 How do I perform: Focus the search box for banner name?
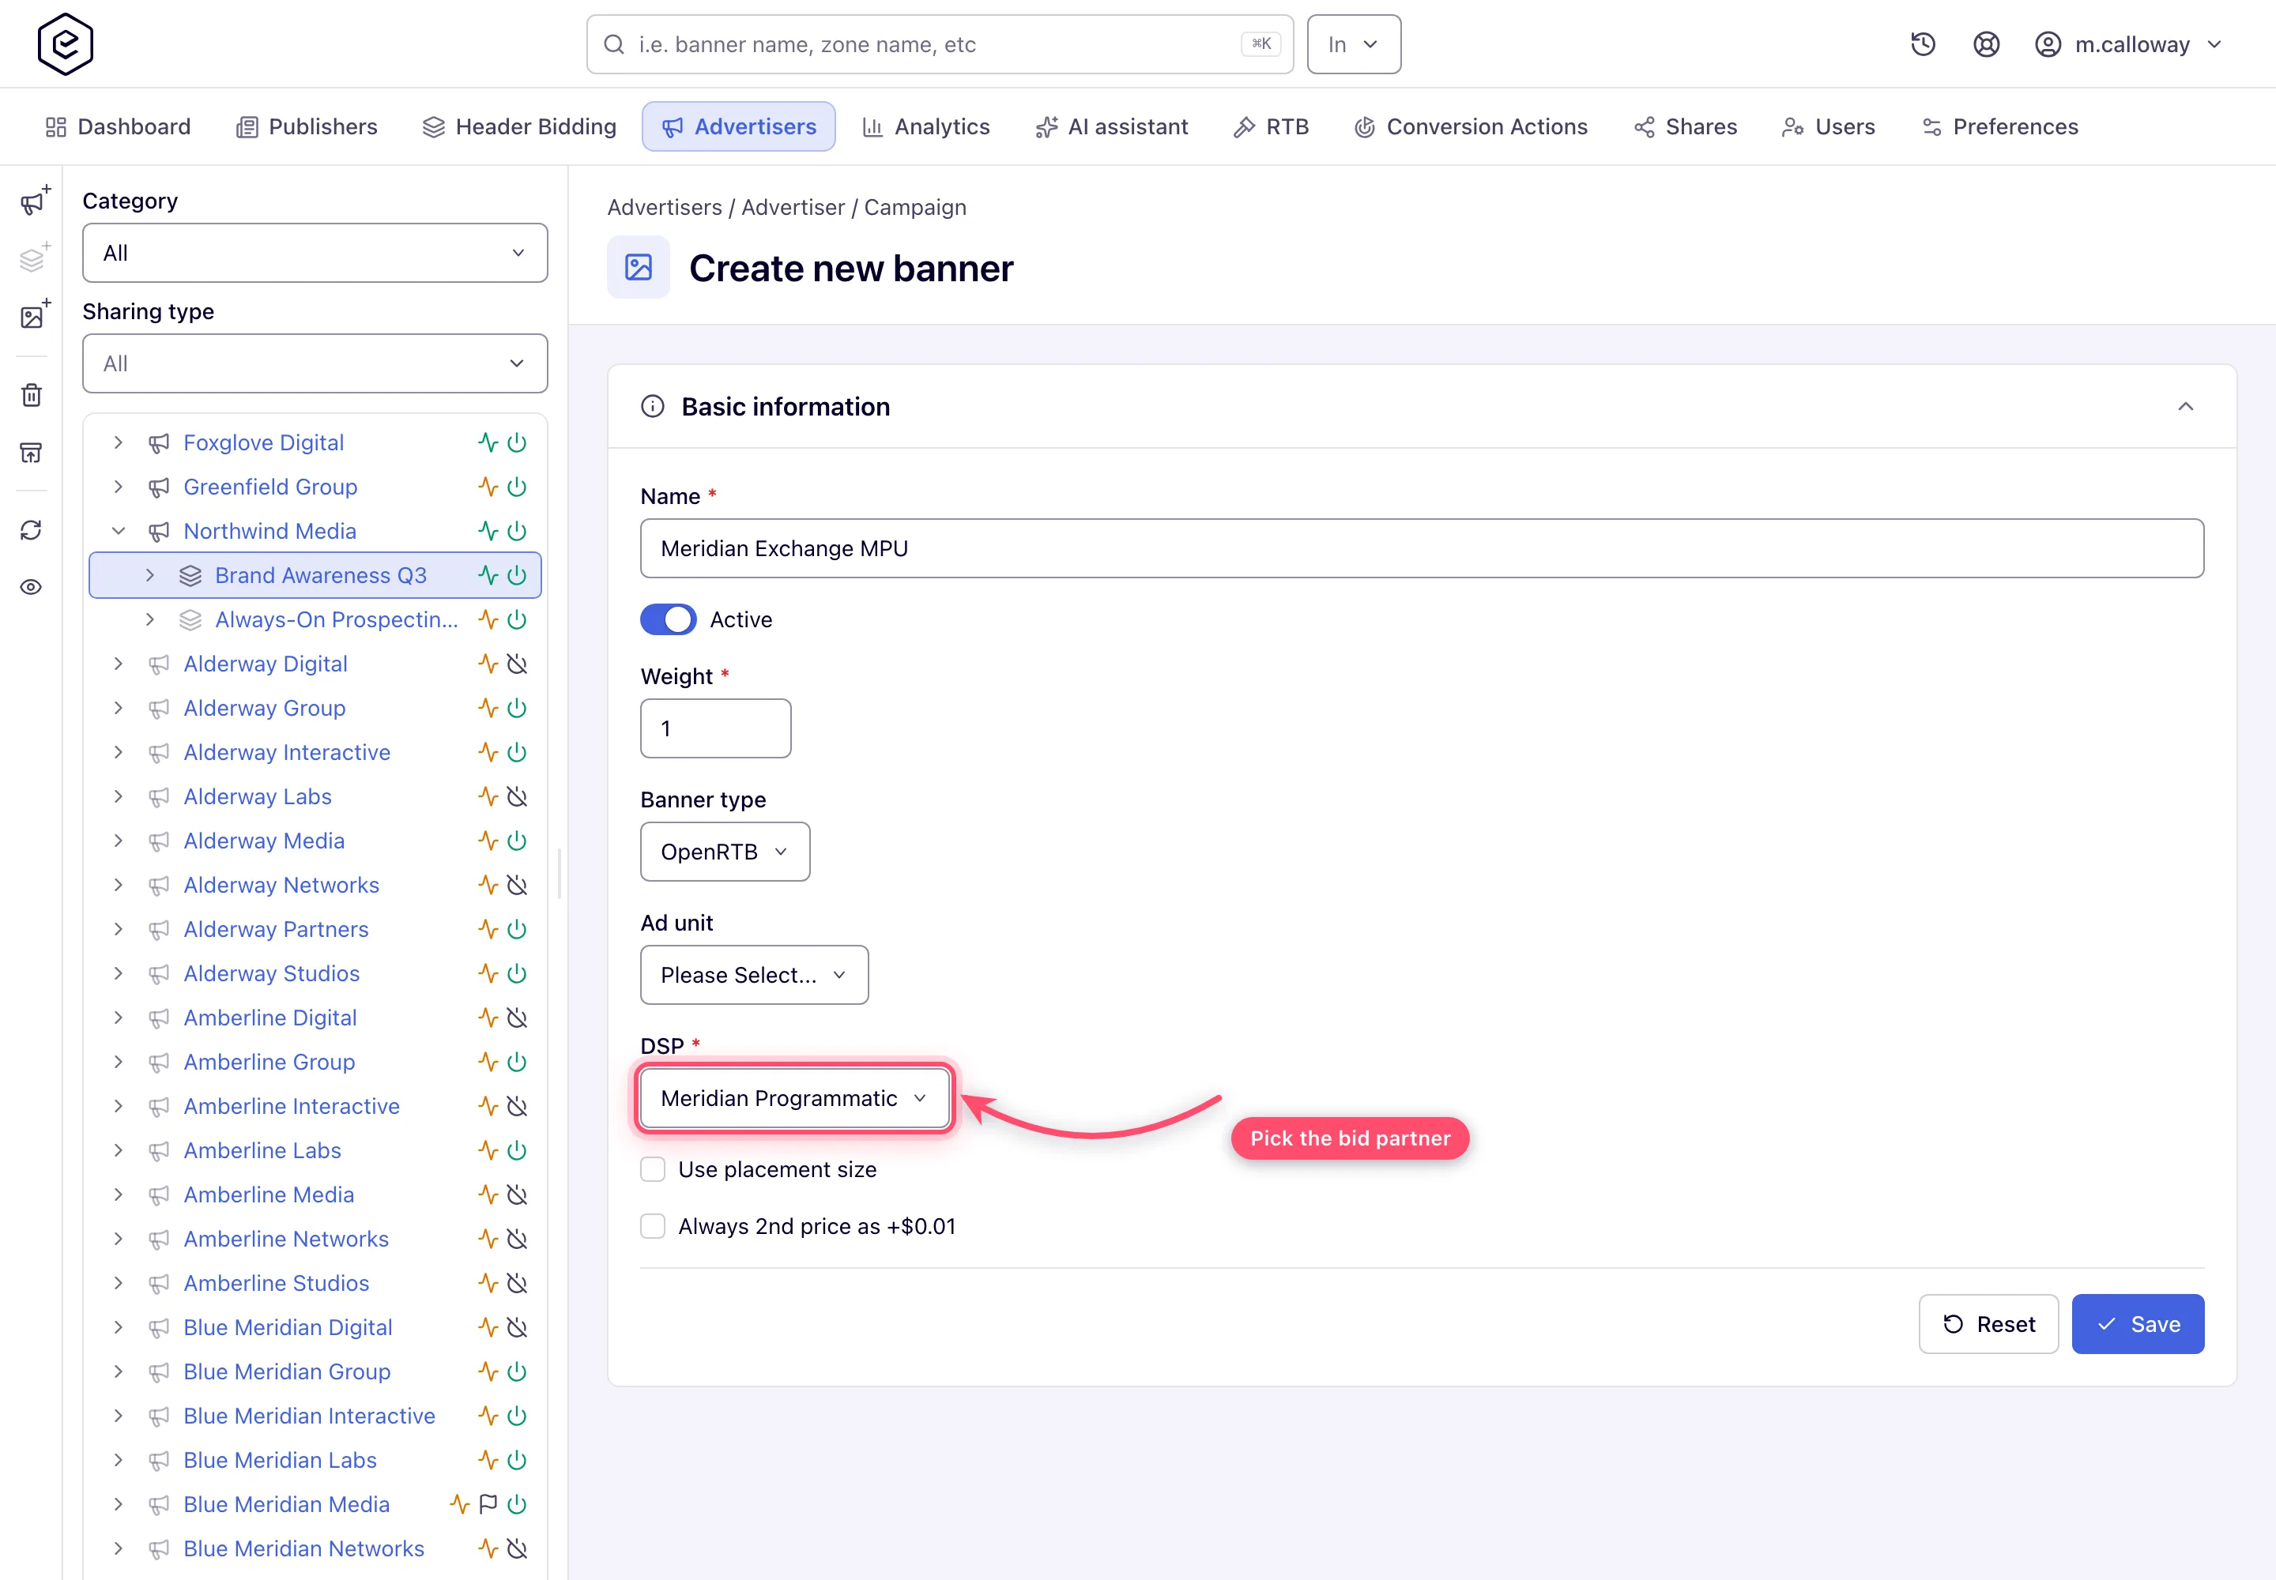click(x=940, y=44)
